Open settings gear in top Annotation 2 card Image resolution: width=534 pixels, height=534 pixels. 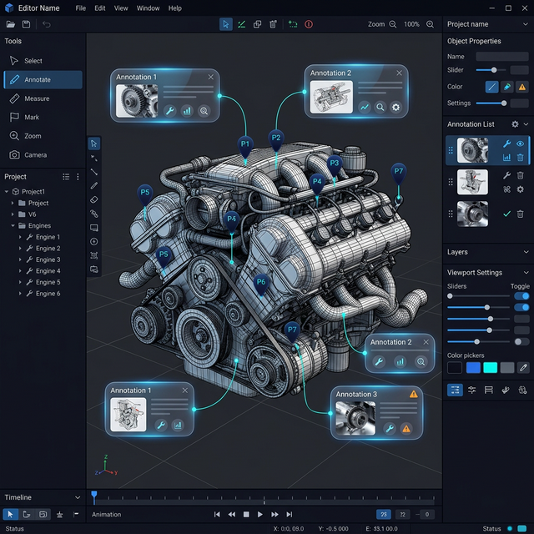395,107
